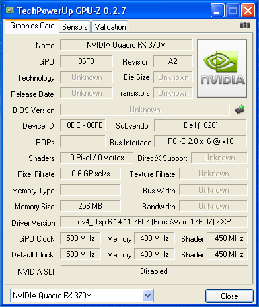Click the Bus Interface PCI-E 2.0 field
The width and height of the screenshot is (259, 307).
pos(200,141)
